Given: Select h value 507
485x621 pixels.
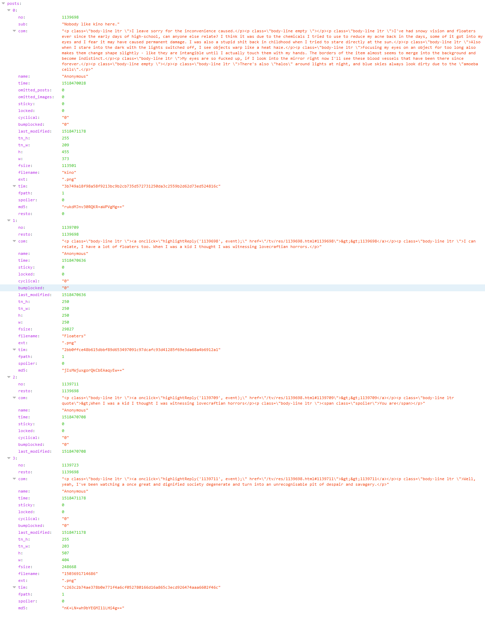Looking at the screenshot, I should tap(65, 553).
